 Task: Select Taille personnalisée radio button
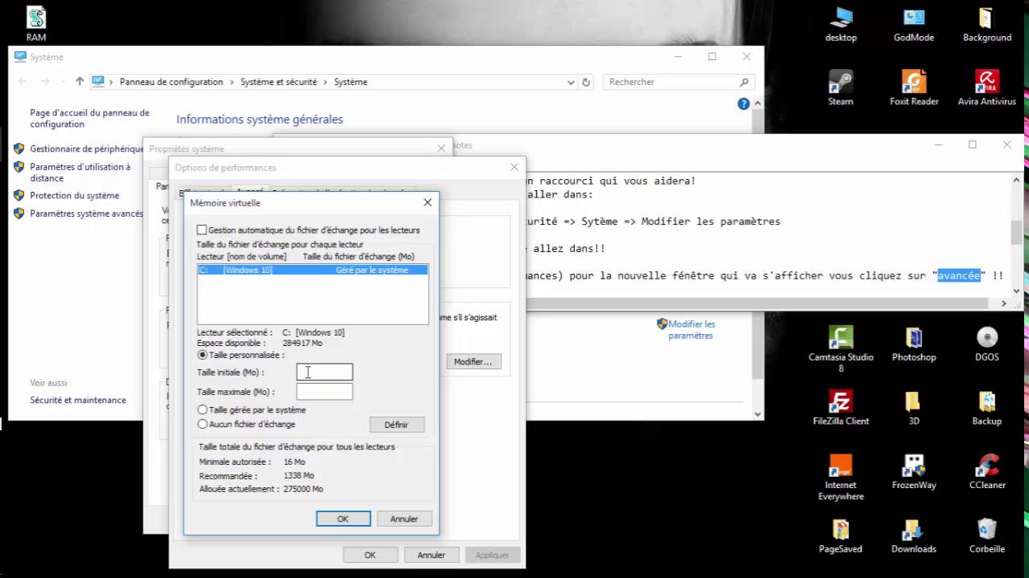[x=202, y=354]
